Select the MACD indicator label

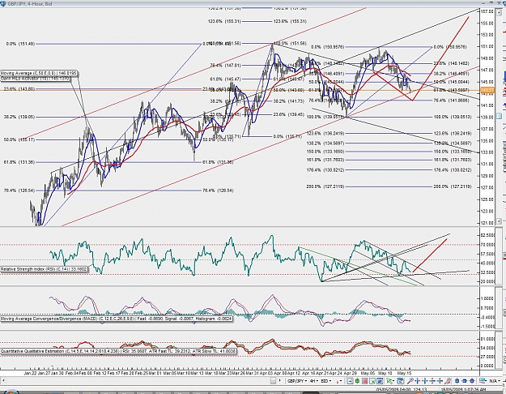pyautogui.click(x=116, y=319)
